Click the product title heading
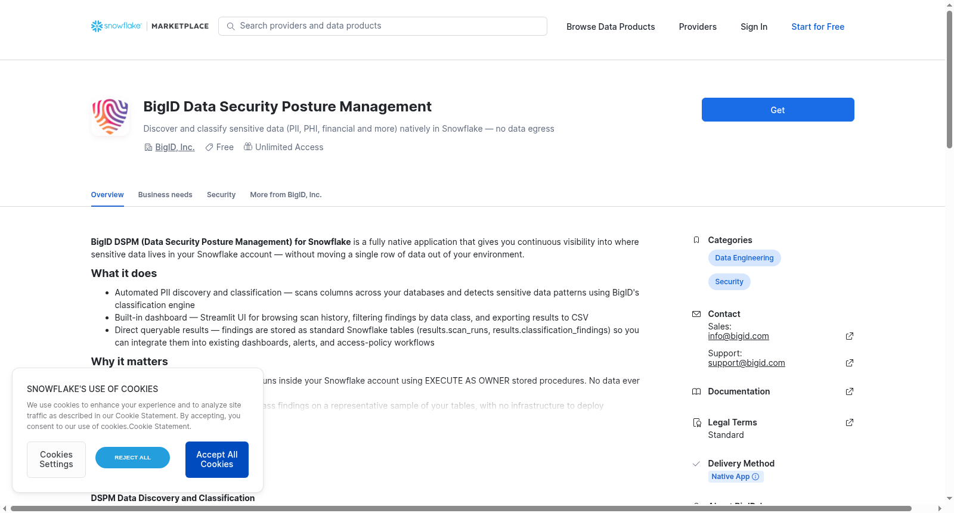This screenshot has width=954, height=513. pyautogui.click(x=287, y=107)
